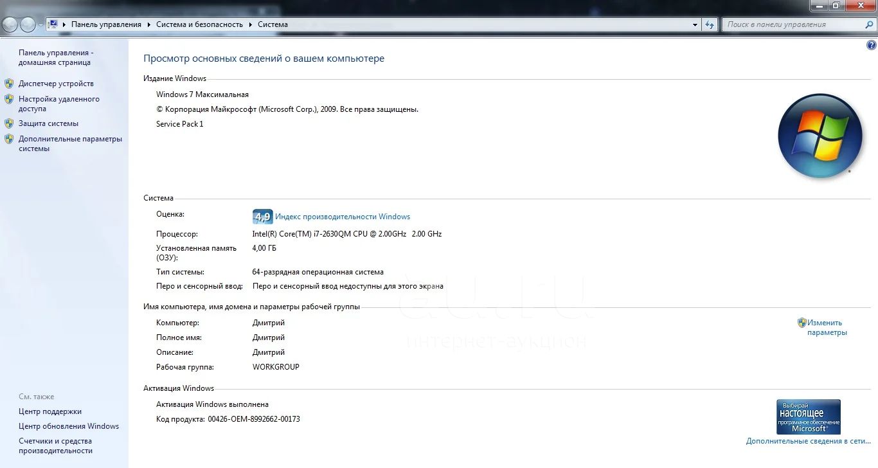
Task: Select 'Система' breadcrumb segment
Action: point(273,24)
